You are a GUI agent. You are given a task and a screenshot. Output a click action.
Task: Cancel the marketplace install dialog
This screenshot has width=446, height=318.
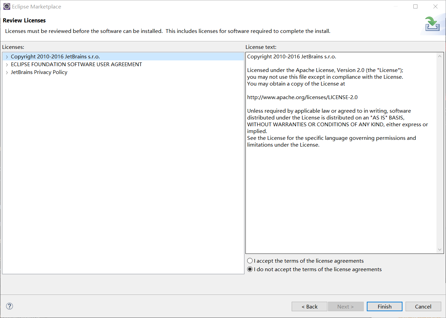coord(423,306)
